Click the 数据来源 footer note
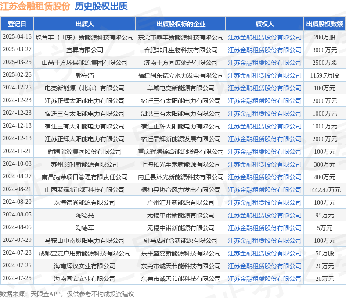The image size is (346, 298). (67, 294)
